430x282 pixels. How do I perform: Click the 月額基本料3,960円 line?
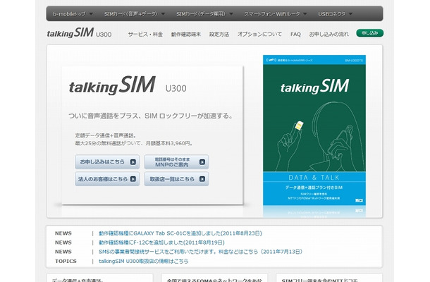tap(134, 143)
